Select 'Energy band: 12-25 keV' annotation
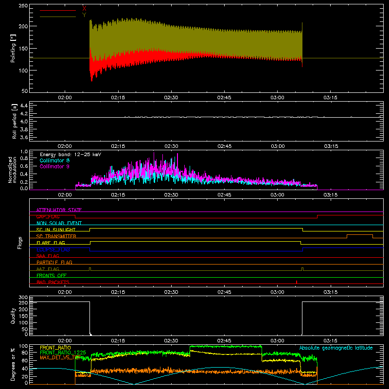The height and width of the screenshot is (389, 389). [71, 155]
